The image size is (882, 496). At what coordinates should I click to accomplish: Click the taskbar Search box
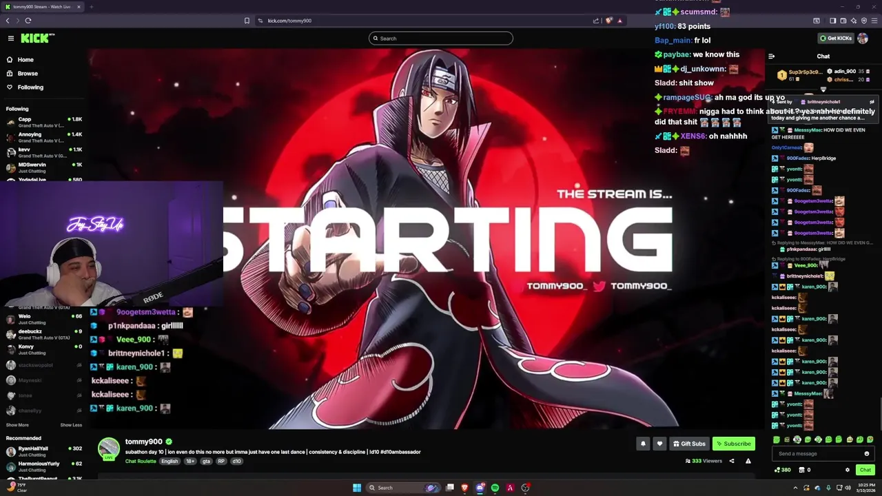(404, 488)
